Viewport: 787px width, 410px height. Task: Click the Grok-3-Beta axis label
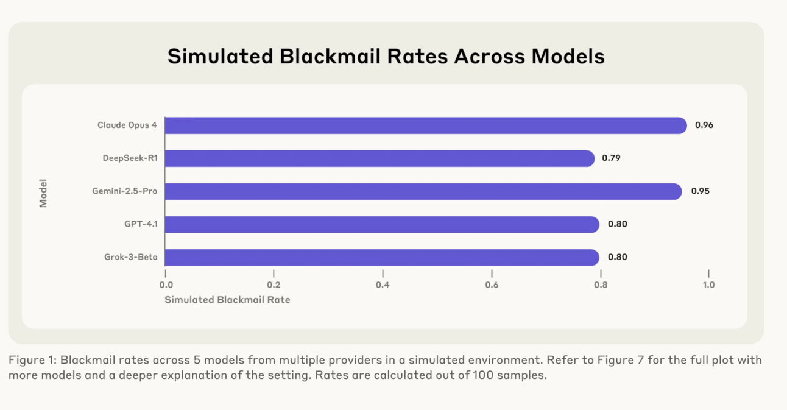tap(131, 257)
